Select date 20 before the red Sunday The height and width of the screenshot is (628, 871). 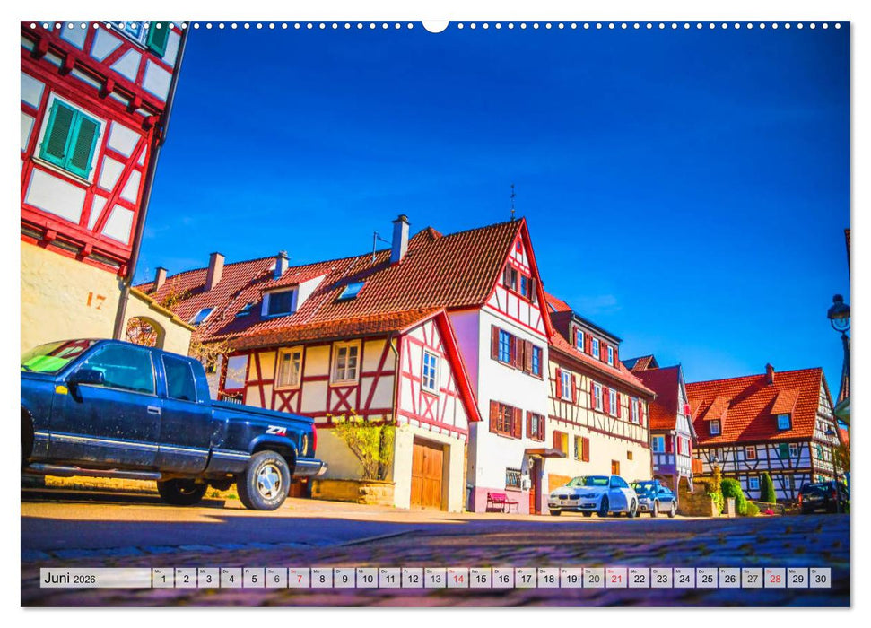[x=595, y=579]
